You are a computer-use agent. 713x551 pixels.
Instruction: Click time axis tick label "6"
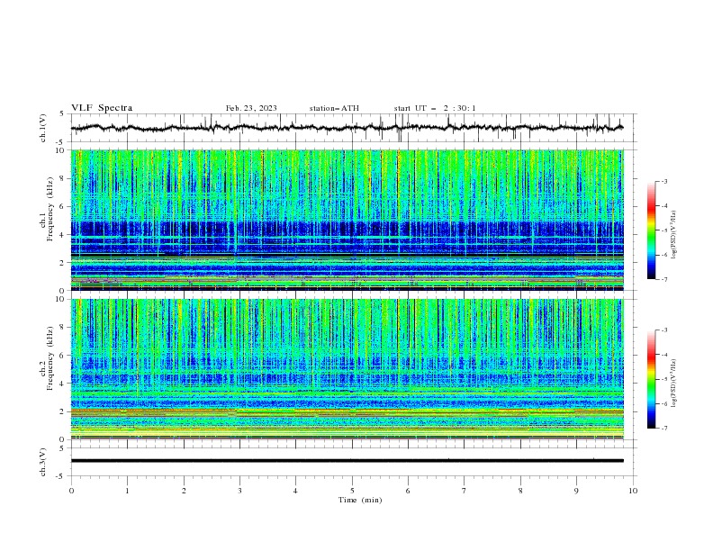pyautogui.click(x=408, y=491)
